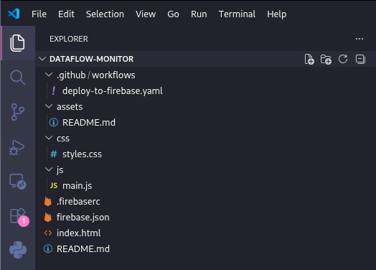Open the Selection menu
The width and height of the screenshot is (376, 270).
click(105, 14)
